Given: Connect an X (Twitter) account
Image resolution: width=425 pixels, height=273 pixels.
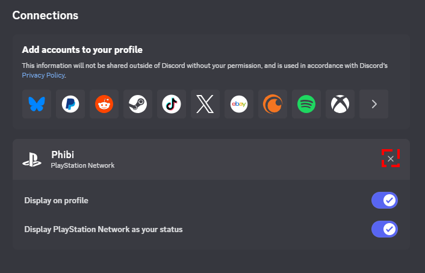Looking at the screenshot, I should point(205,105).
